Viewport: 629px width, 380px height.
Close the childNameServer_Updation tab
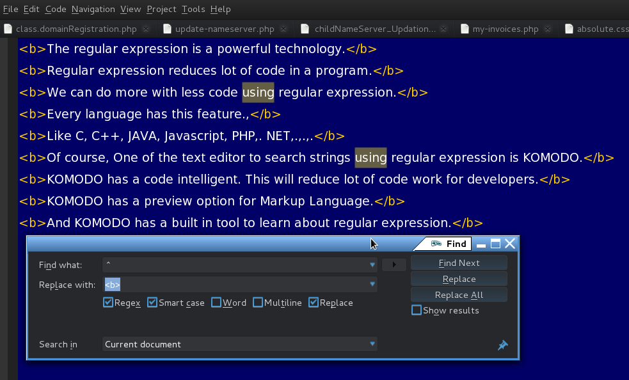pos(443,29)
